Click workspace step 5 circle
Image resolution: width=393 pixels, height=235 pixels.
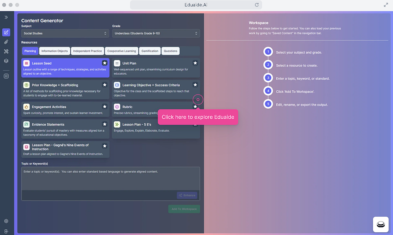pos(268,104)
